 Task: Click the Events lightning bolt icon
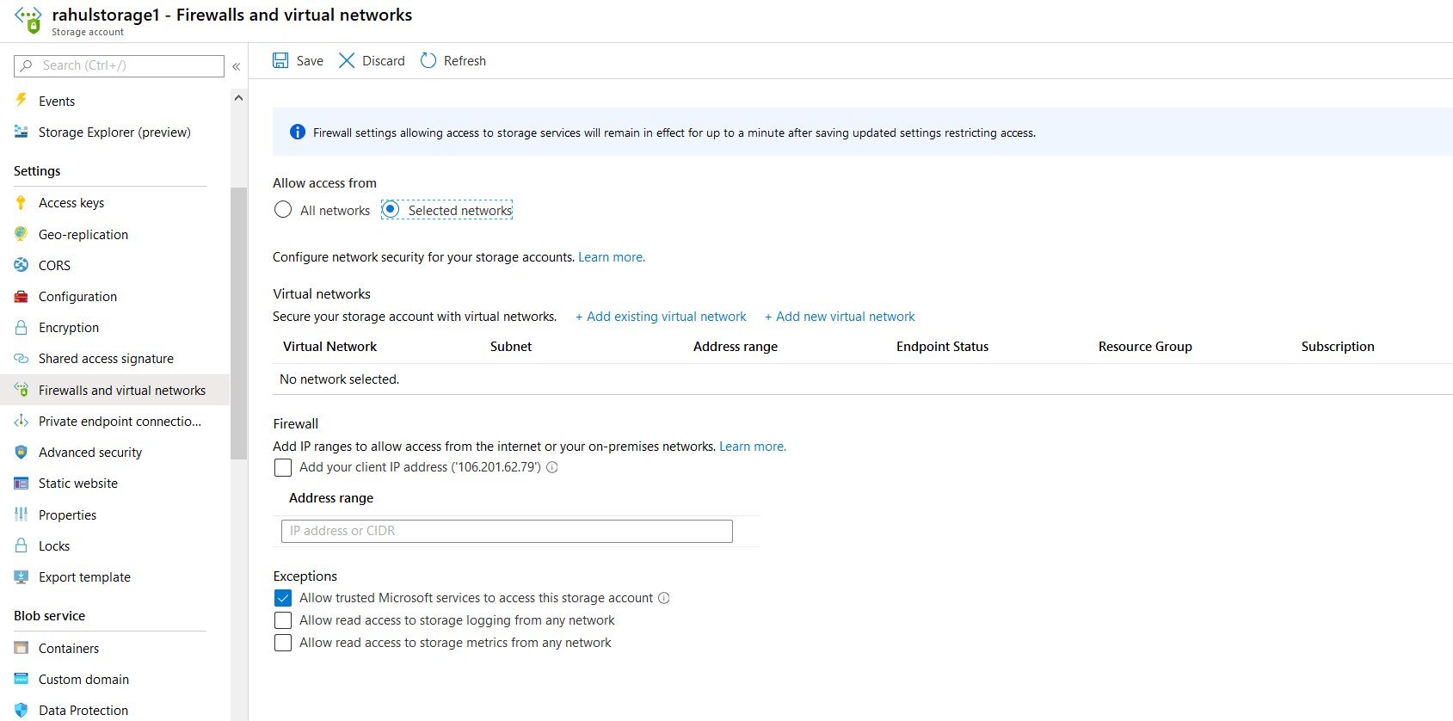pyautogui.click(x=22, y=101)
